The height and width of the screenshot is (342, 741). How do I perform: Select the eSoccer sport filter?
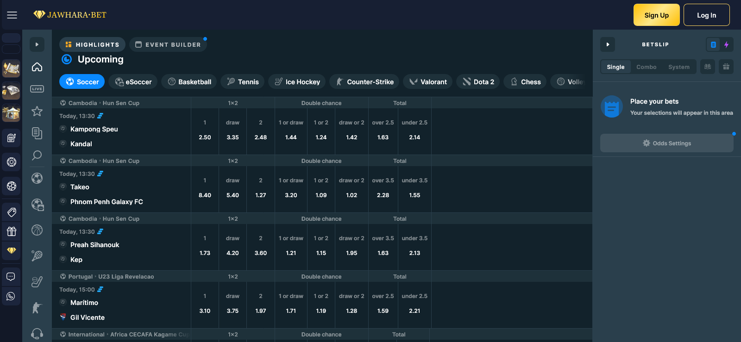point(133,81)
